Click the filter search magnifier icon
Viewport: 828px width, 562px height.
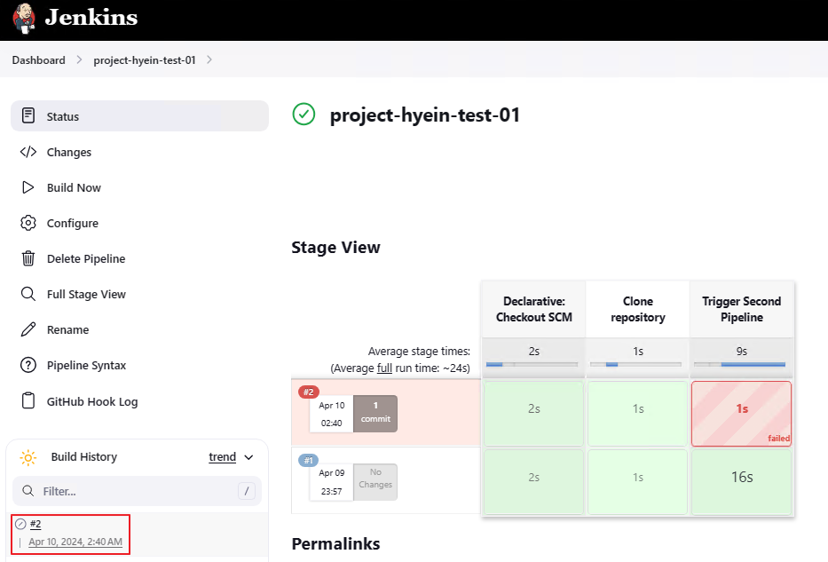(x=28, y=491)
